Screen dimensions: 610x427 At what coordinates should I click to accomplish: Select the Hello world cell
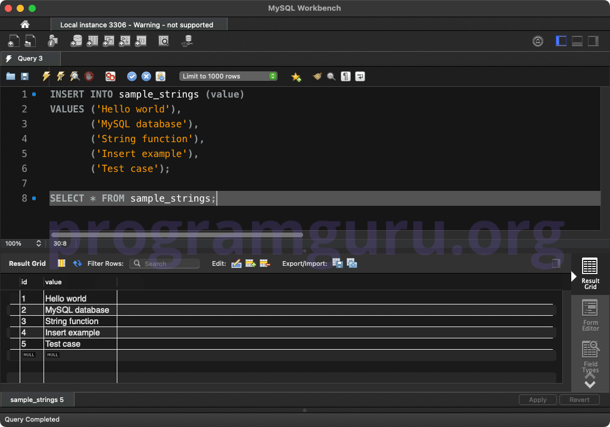(x=80, y=299)
